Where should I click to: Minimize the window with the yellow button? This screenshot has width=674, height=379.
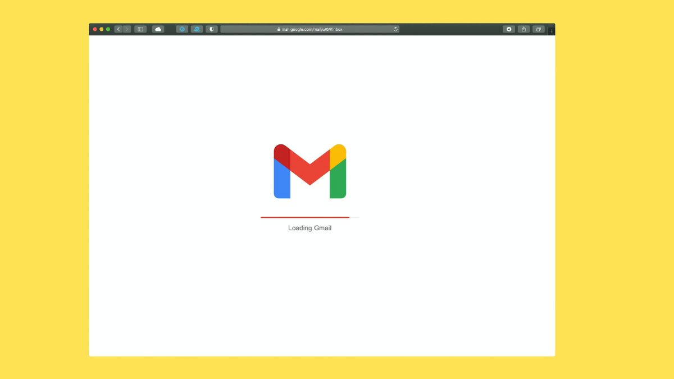pyautogui.click(x=101, y=29)
